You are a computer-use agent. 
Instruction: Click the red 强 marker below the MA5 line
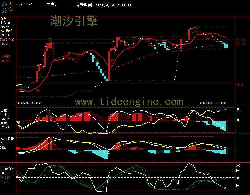(x=38, y=91)
